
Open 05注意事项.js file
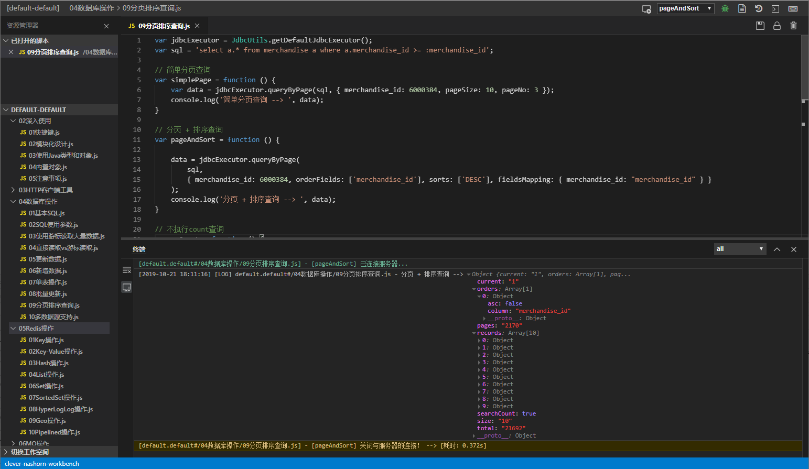point(48,179)
